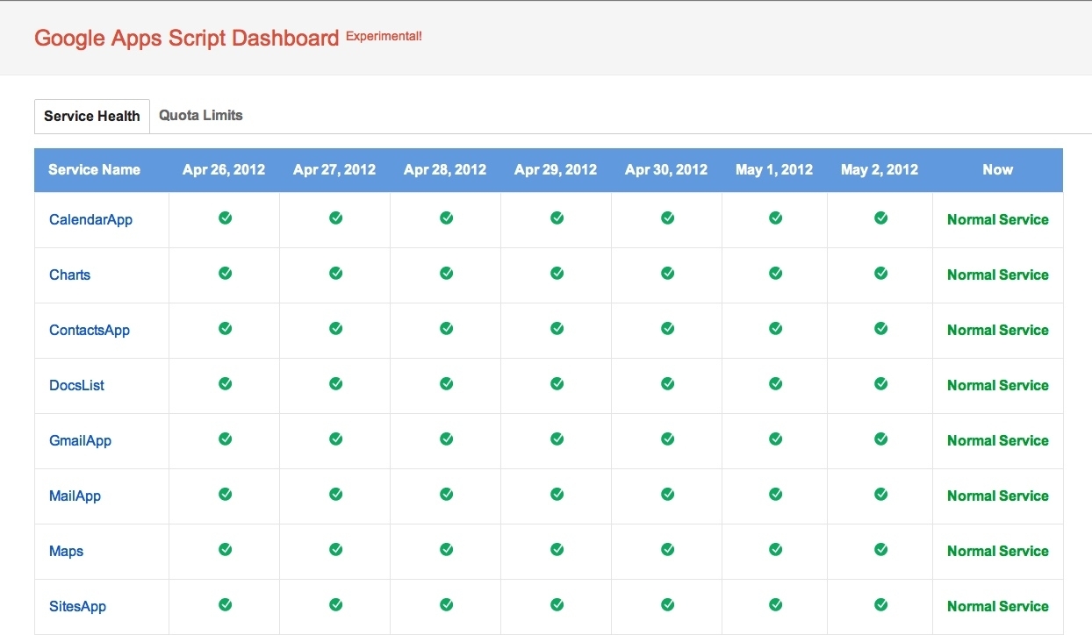Screen dimensions: 1092x635
Task: Click the ContactsApp check icon under Apr 26, 2012
Action: point(225,328)
